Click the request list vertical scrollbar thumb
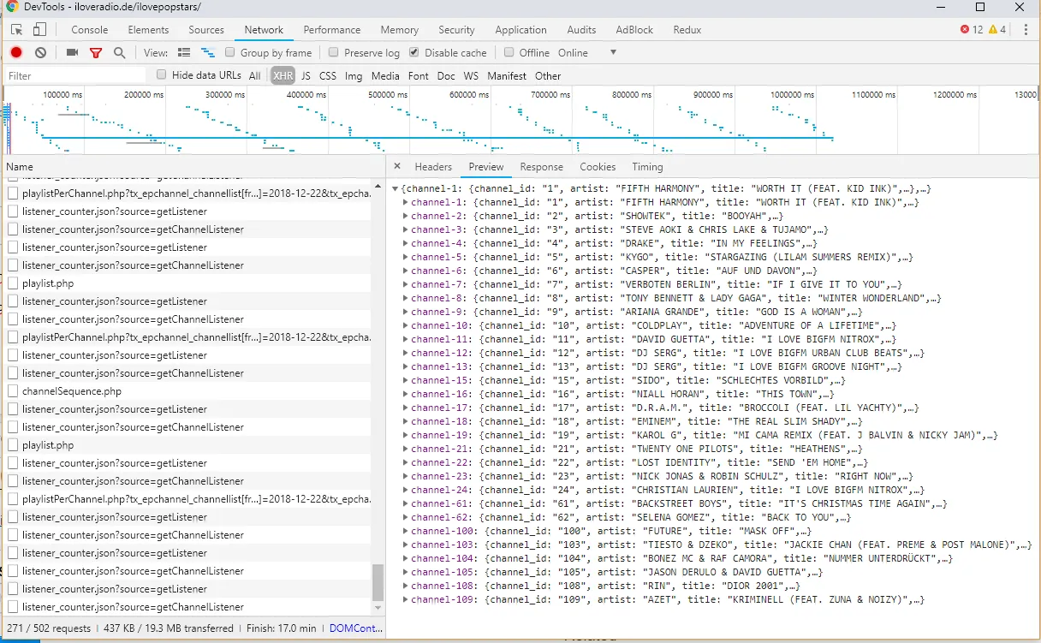 [378, 582]
